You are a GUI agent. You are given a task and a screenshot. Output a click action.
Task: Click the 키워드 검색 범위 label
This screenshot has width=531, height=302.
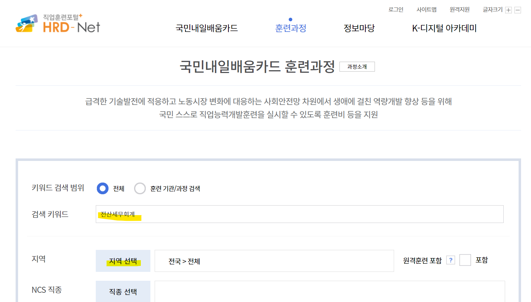tap(58, 188)
